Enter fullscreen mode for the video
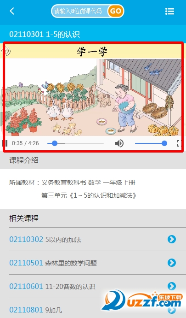 pyautogui.click(x=179, y=143)
